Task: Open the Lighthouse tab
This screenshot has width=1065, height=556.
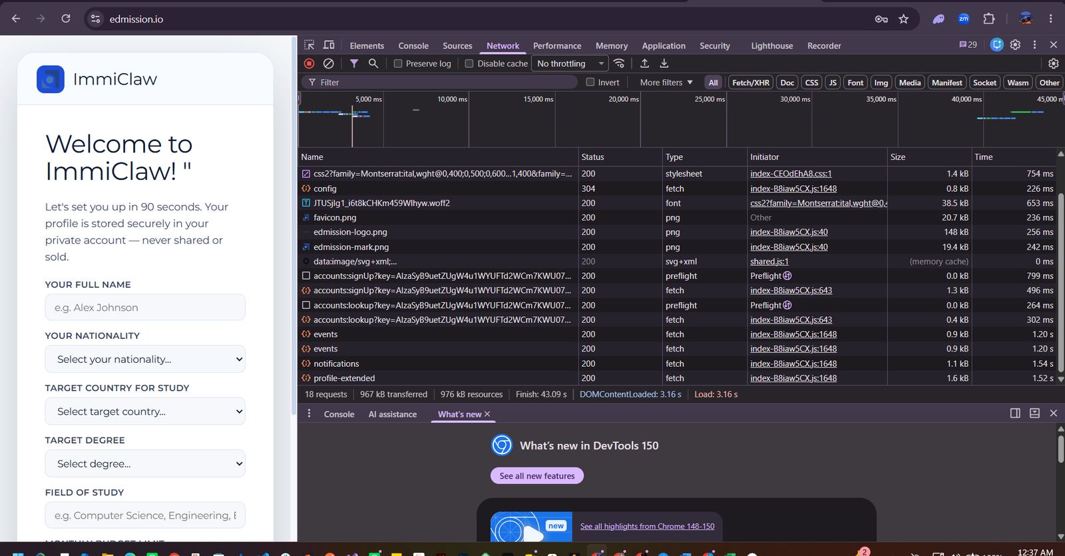Action: click(771, 45)
